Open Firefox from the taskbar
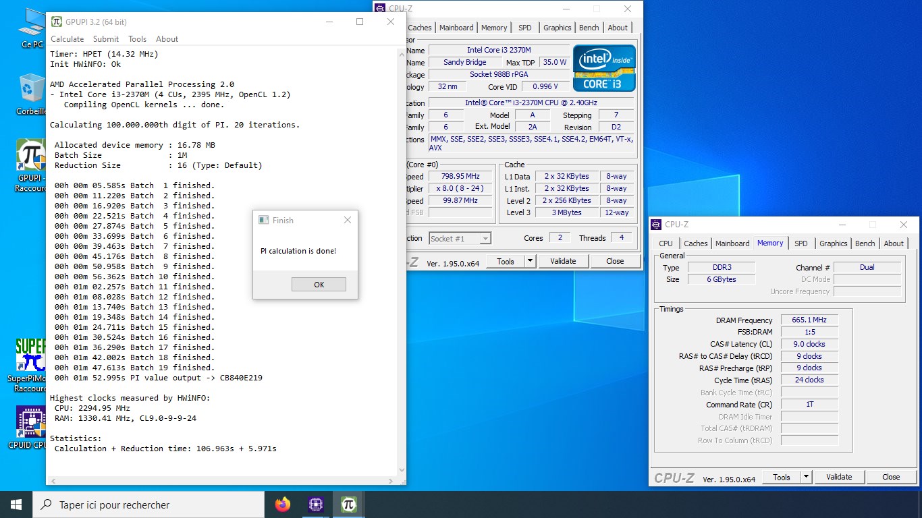Screen dimensions: 922x518 point(283,505)
